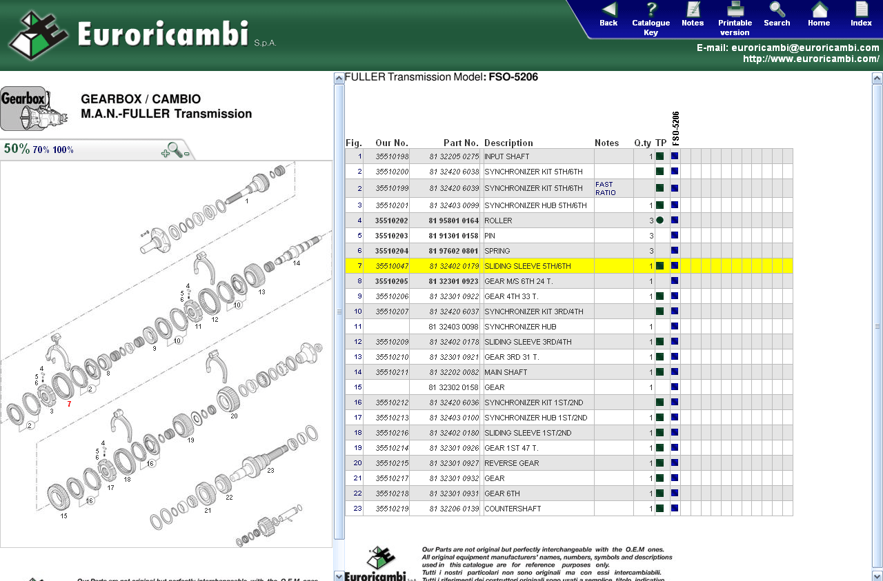Open Fig. 4 link for ROLLER
Viewport: 883px width, 581px height.
pyautogui.click(x=359, y=221)
